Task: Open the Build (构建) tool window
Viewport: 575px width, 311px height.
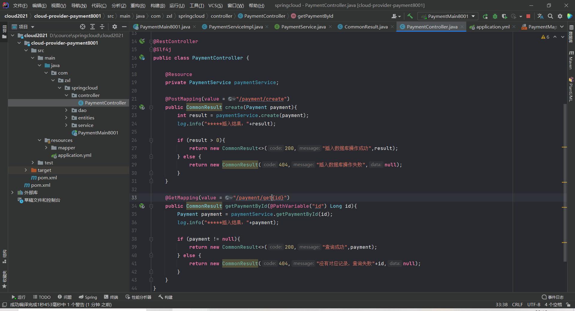Action: click(x=166, y=297)
